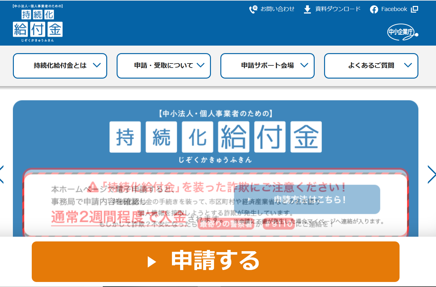Open the Facebook text link

point(394,9)
